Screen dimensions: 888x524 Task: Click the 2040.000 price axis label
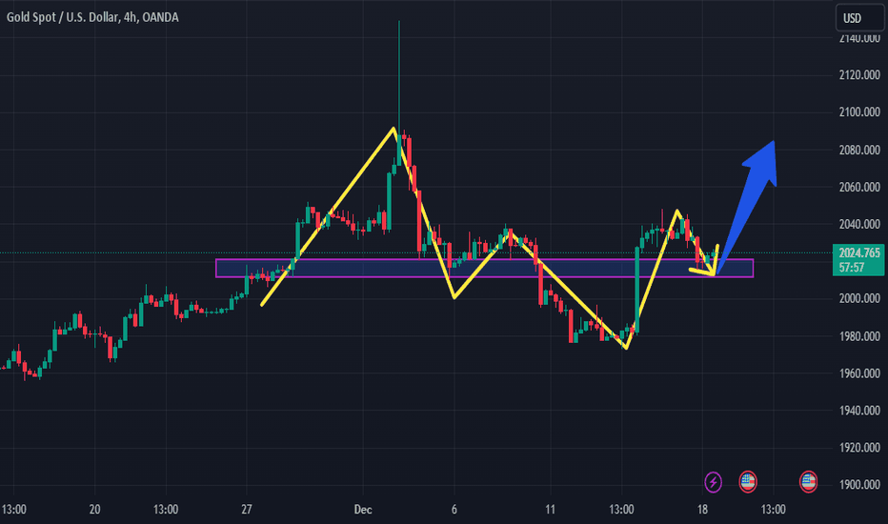tap(859, 224)
